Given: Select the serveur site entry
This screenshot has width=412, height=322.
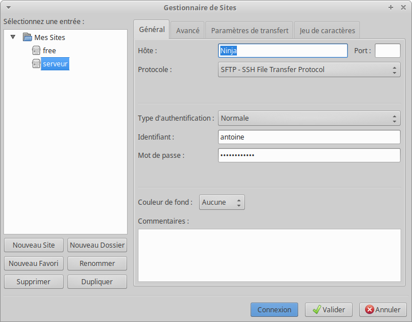Looking at the screenshot, I should (x=55, y=64).
